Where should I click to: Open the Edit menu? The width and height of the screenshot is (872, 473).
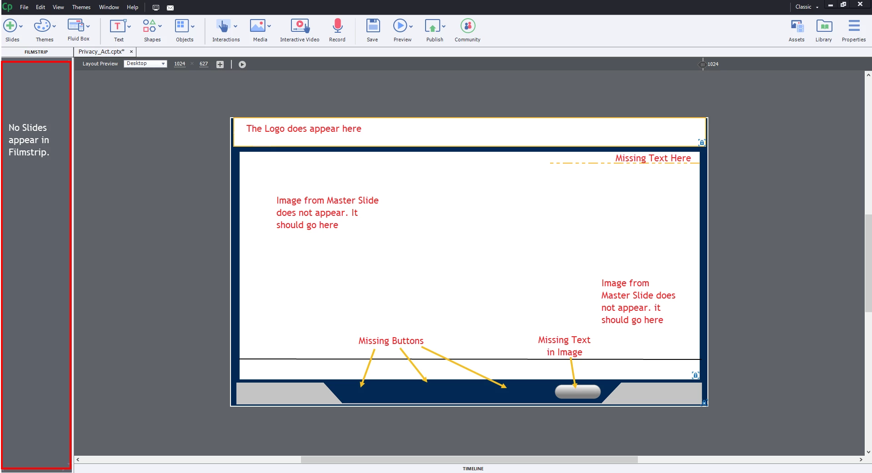point(40,7)
